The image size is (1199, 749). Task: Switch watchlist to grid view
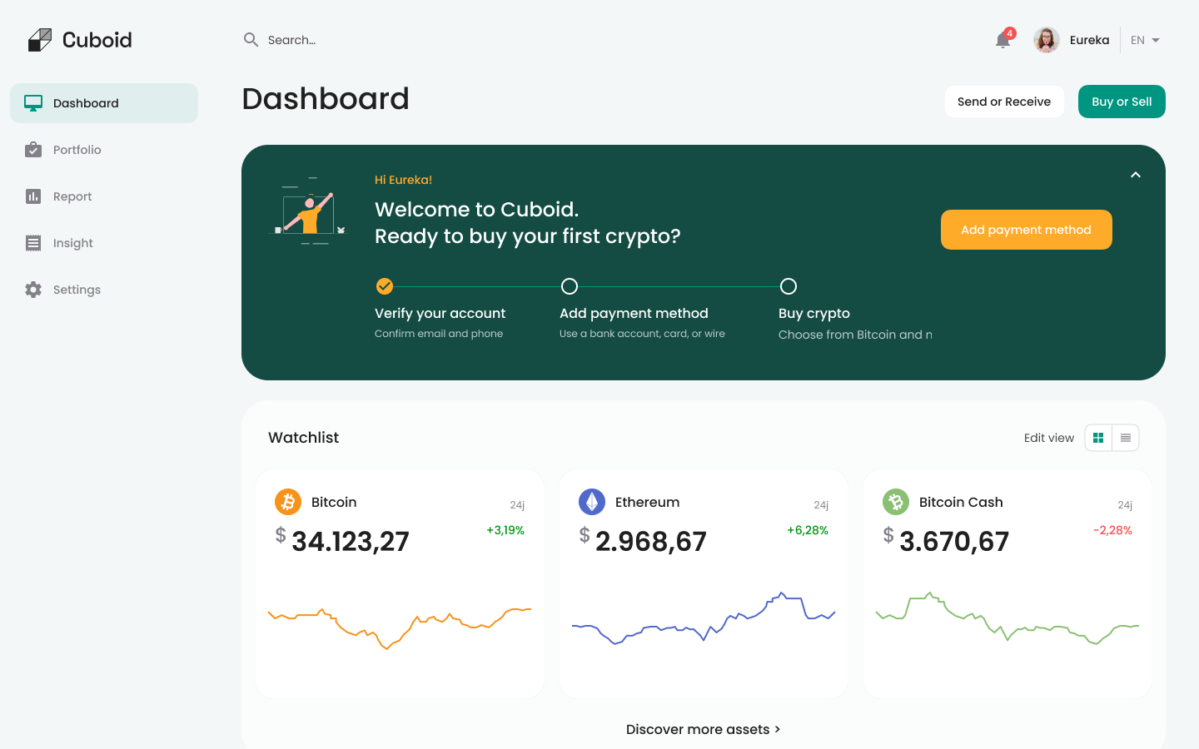[x=1098, y=437]
